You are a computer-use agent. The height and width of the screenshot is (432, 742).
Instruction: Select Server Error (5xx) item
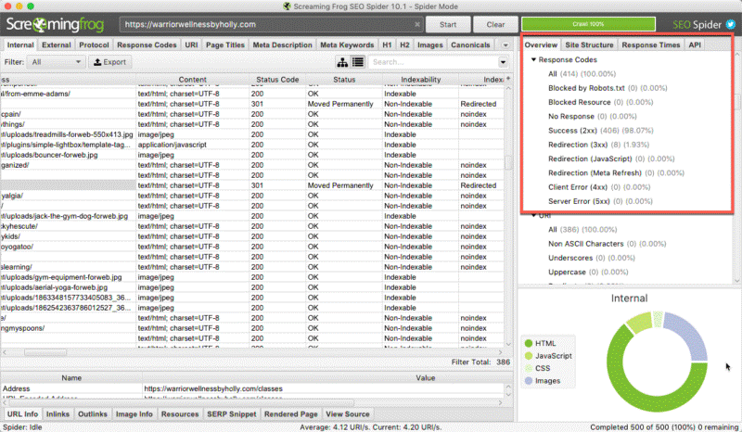(600, 201)
